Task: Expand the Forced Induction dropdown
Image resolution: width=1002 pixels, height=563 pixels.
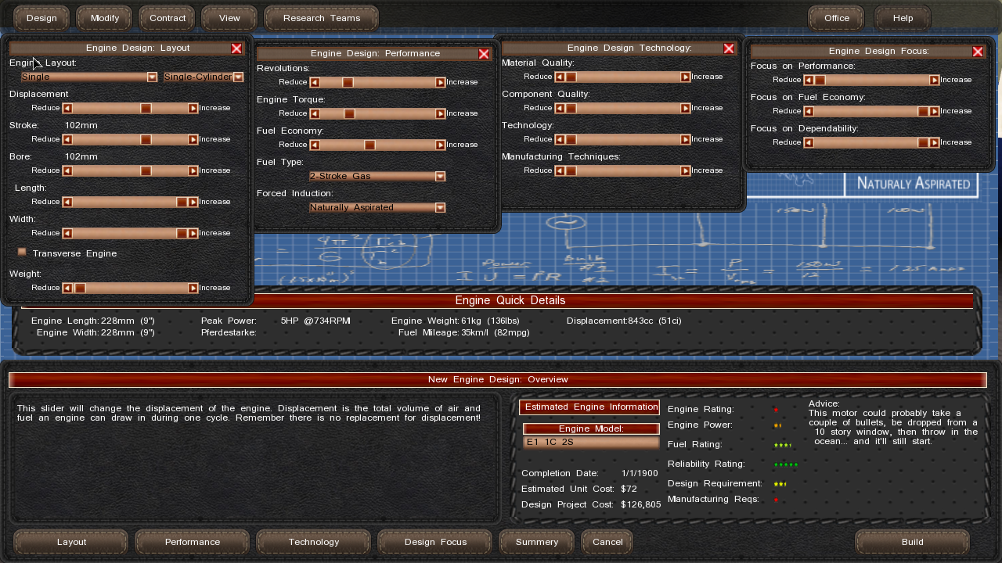Action: pos(440,207)
